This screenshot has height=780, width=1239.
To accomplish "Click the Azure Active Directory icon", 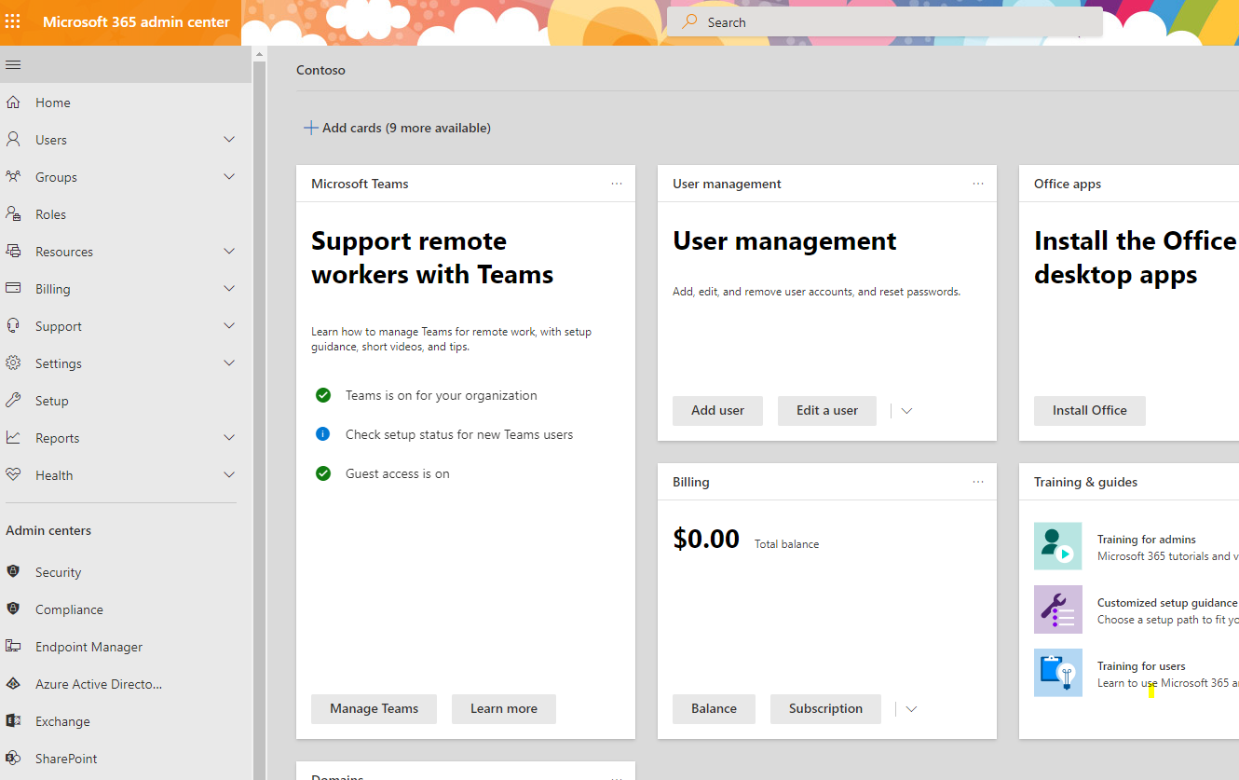I will pyautogui.click(x=13, y=684).
